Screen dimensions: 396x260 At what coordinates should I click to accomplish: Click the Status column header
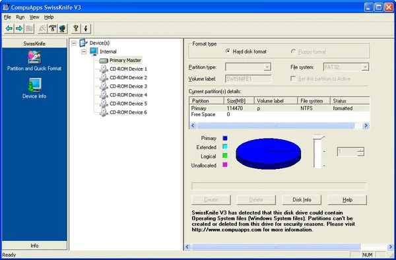(350, 101)
